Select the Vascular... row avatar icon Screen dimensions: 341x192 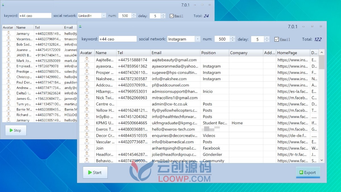[87, 142]
